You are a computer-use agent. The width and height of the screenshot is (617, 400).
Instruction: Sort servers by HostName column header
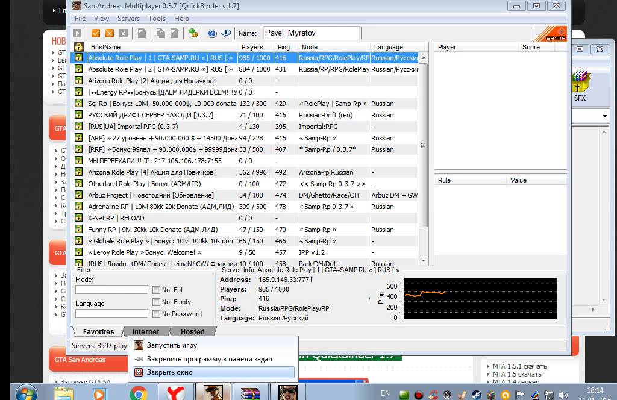pos(161,47)
